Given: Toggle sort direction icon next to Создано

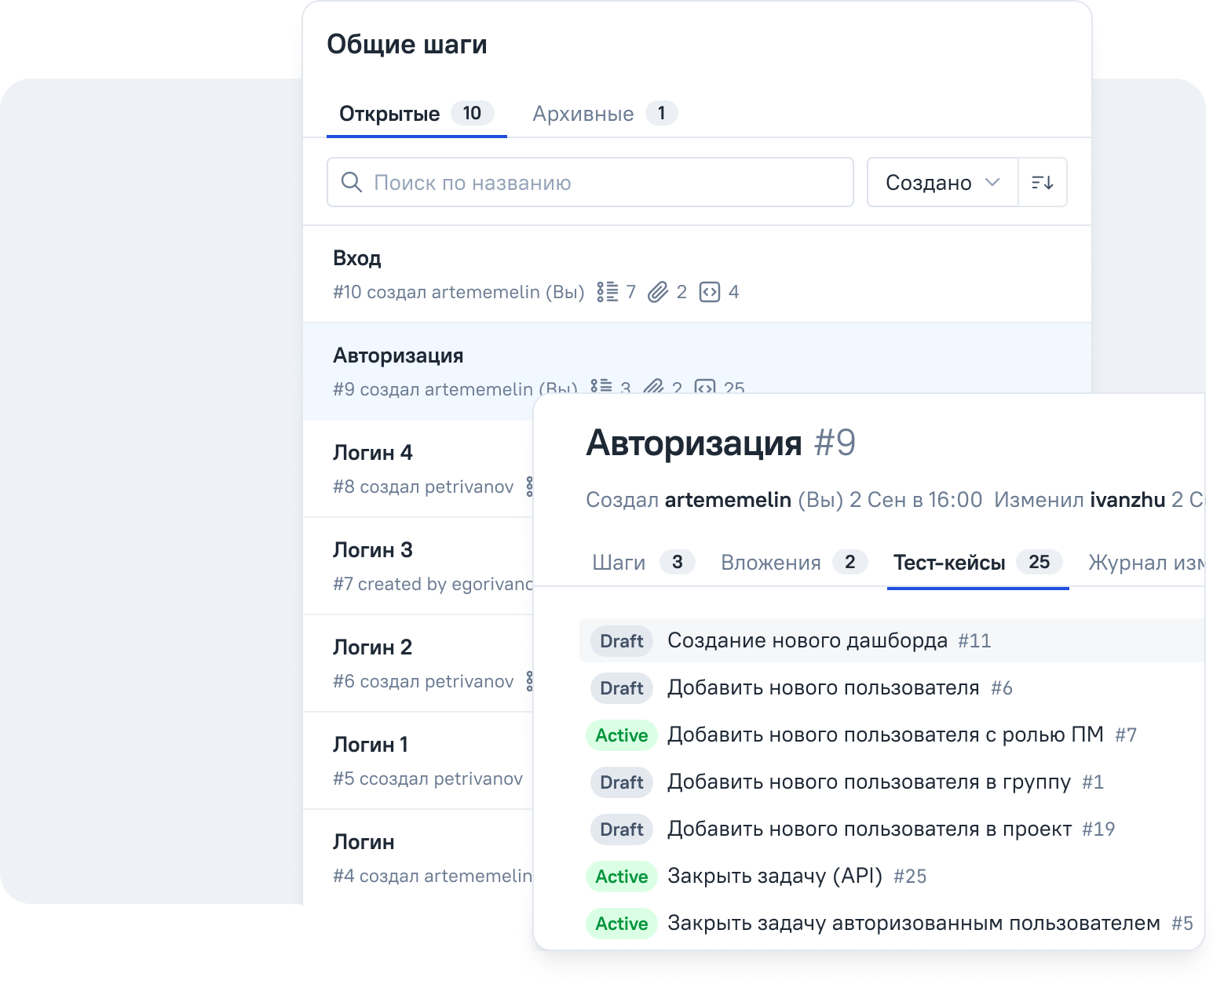Looking at the screenshot, I should 1043,182.
